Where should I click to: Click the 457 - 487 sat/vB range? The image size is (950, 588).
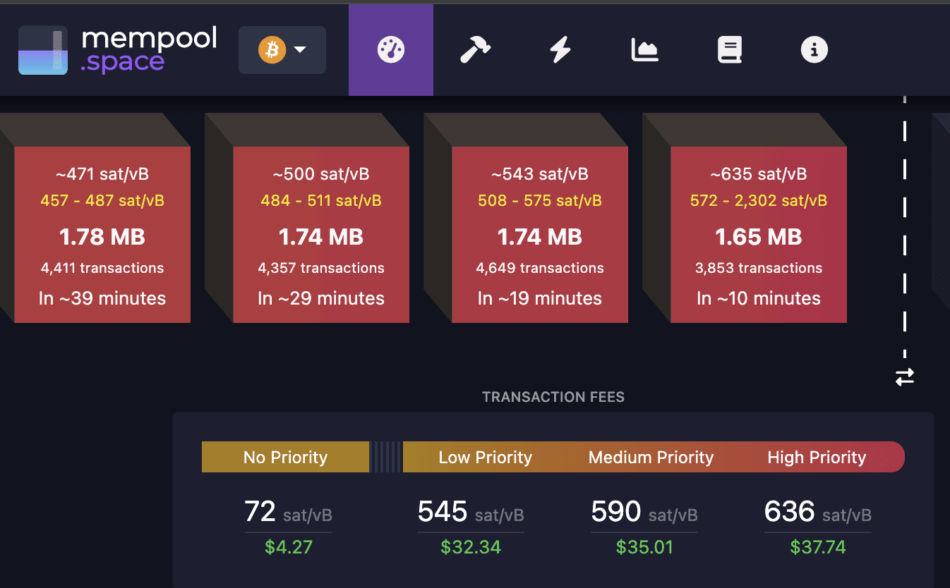(x=102, y=201)
